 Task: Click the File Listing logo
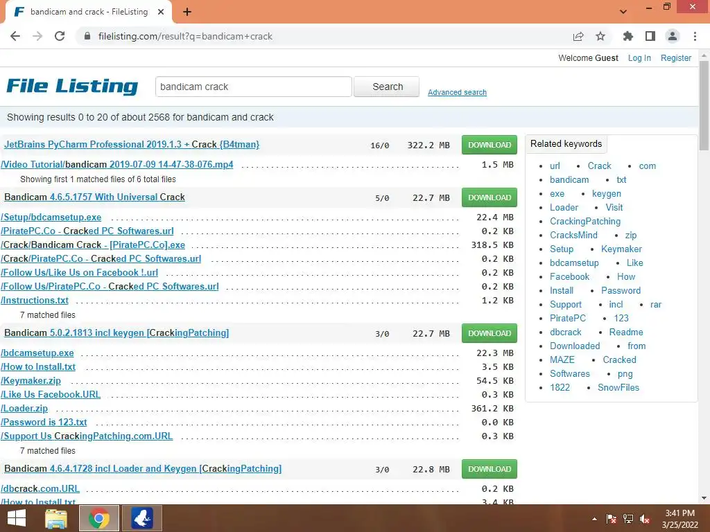click(x=72, y=86)
